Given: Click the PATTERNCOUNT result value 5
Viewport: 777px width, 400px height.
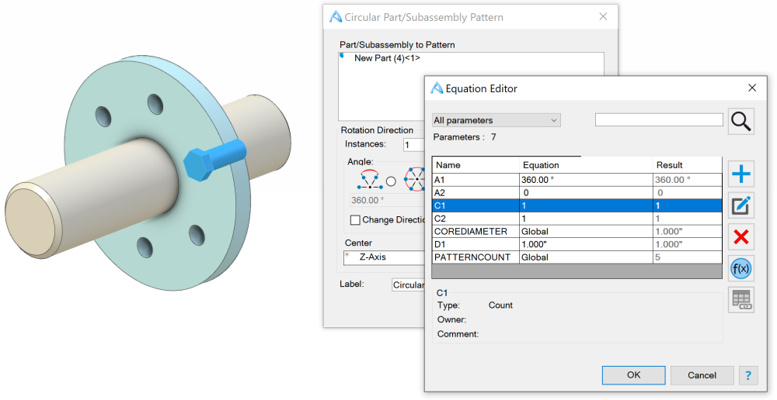Looking at the screenshot, I should tap(688, 257).
